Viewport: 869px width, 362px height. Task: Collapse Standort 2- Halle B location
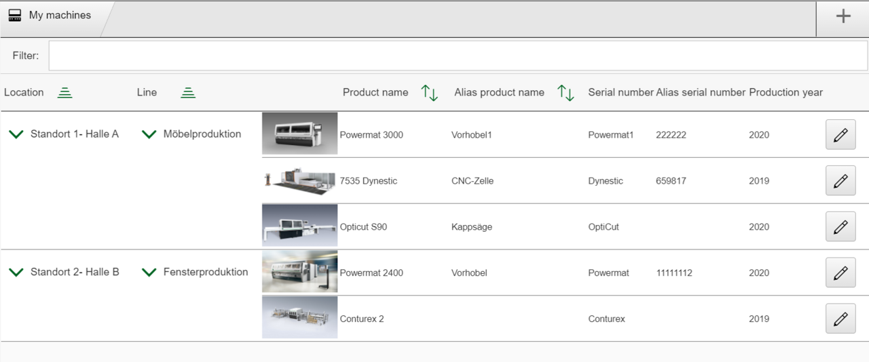[x=16, y=272]
